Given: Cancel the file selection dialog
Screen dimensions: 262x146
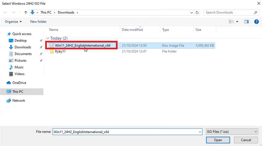Looking at the screenshot, I should [x=246, y=140].
